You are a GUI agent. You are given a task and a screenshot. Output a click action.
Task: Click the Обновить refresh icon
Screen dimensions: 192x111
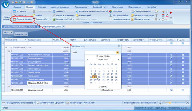click(x=54, y=11)
